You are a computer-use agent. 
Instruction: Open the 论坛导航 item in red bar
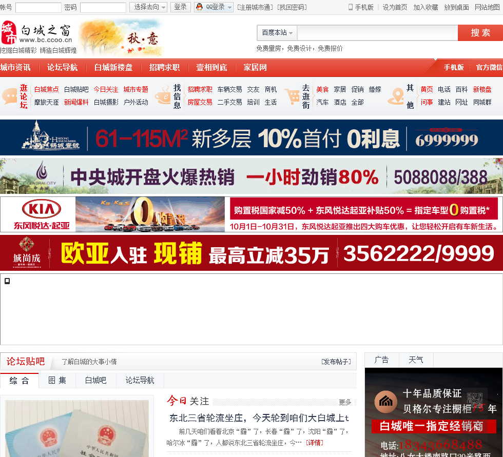pos(62,68)
